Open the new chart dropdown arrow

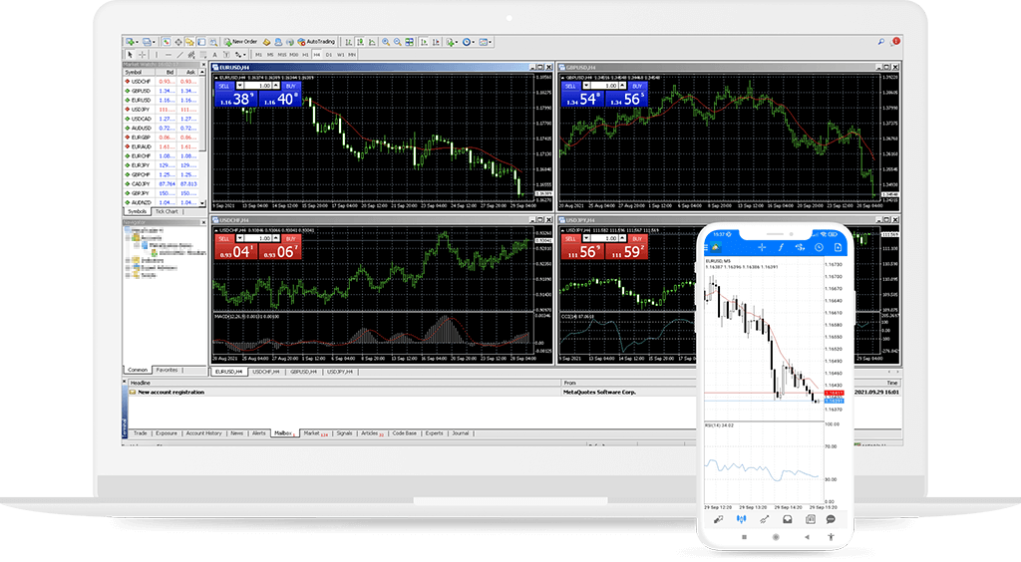pyautogui.click(x=138, y=42)
